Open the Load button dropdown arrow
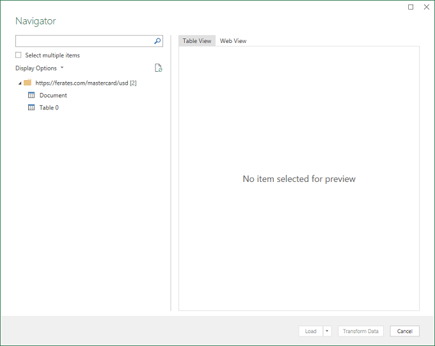The height and width of the screenshot is (346, 435). pyautogui.click(x=327, y=331)
